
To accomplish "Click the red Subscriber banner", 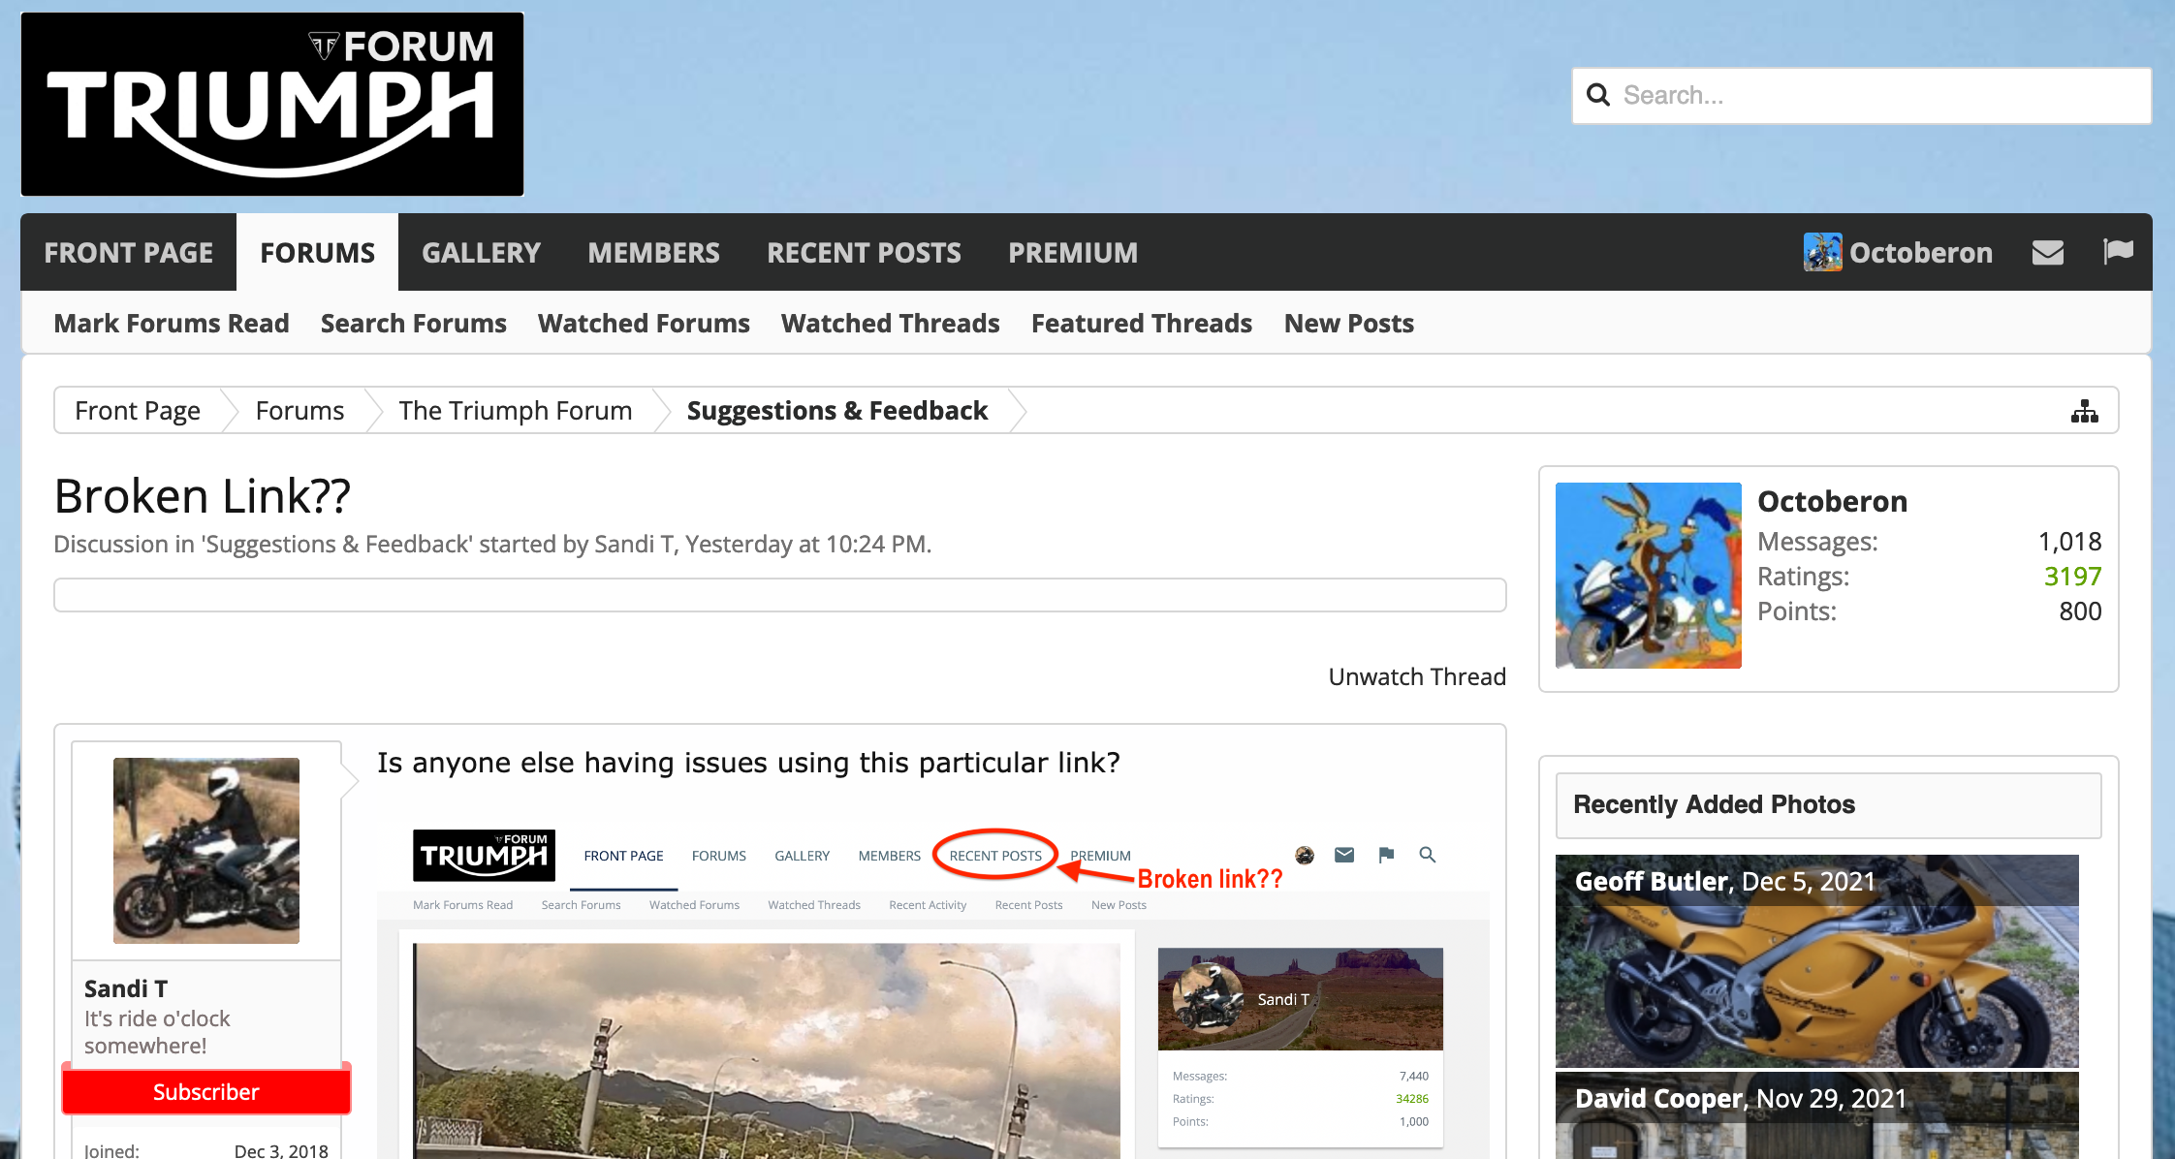I will (205, 1092).
